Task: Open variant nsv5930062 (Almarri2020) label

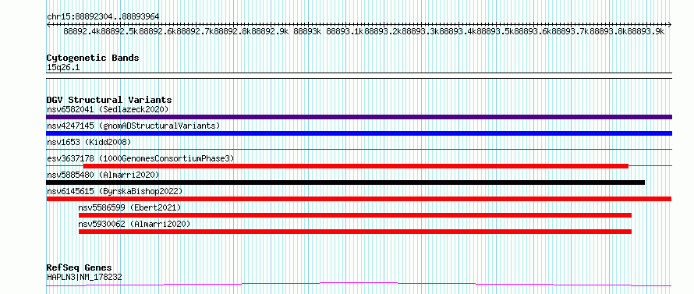Action: [134, 224]
